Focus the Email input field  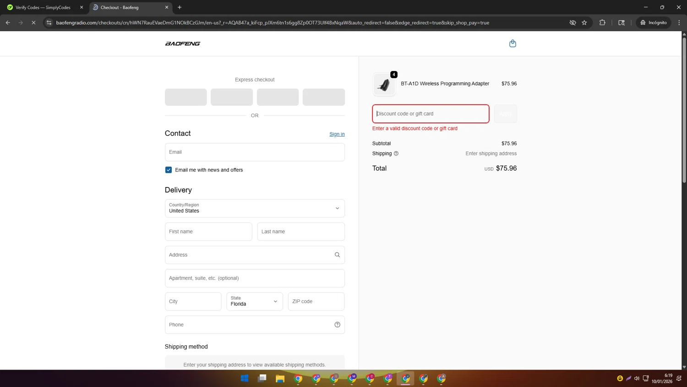(255, 152)
